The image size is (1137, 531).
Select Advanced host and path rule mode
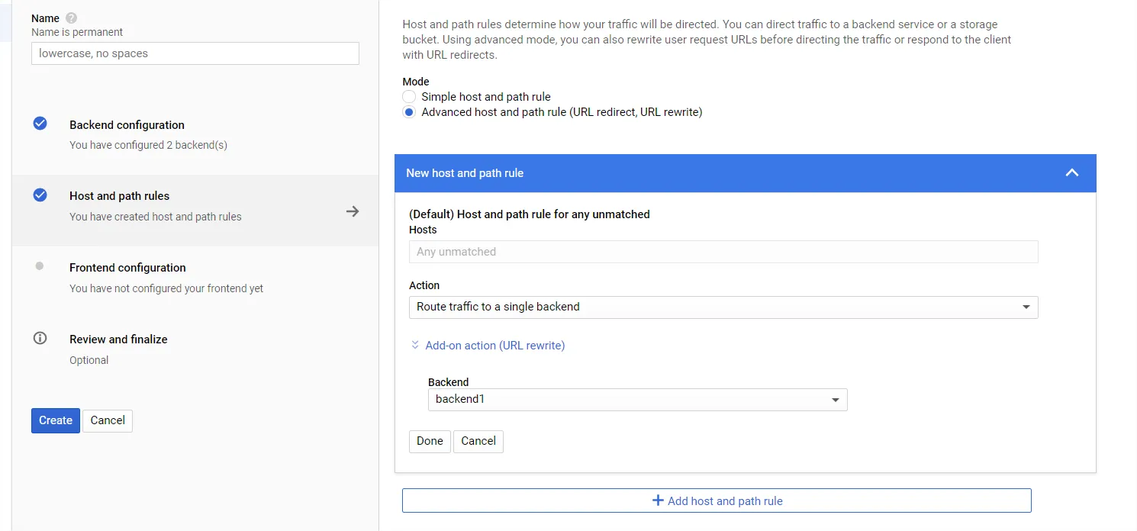pyautogui.click(x=410, y=112)
